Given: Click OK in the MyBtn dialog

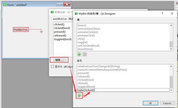Looking at the screenshot, I should (x=150, y=103).
